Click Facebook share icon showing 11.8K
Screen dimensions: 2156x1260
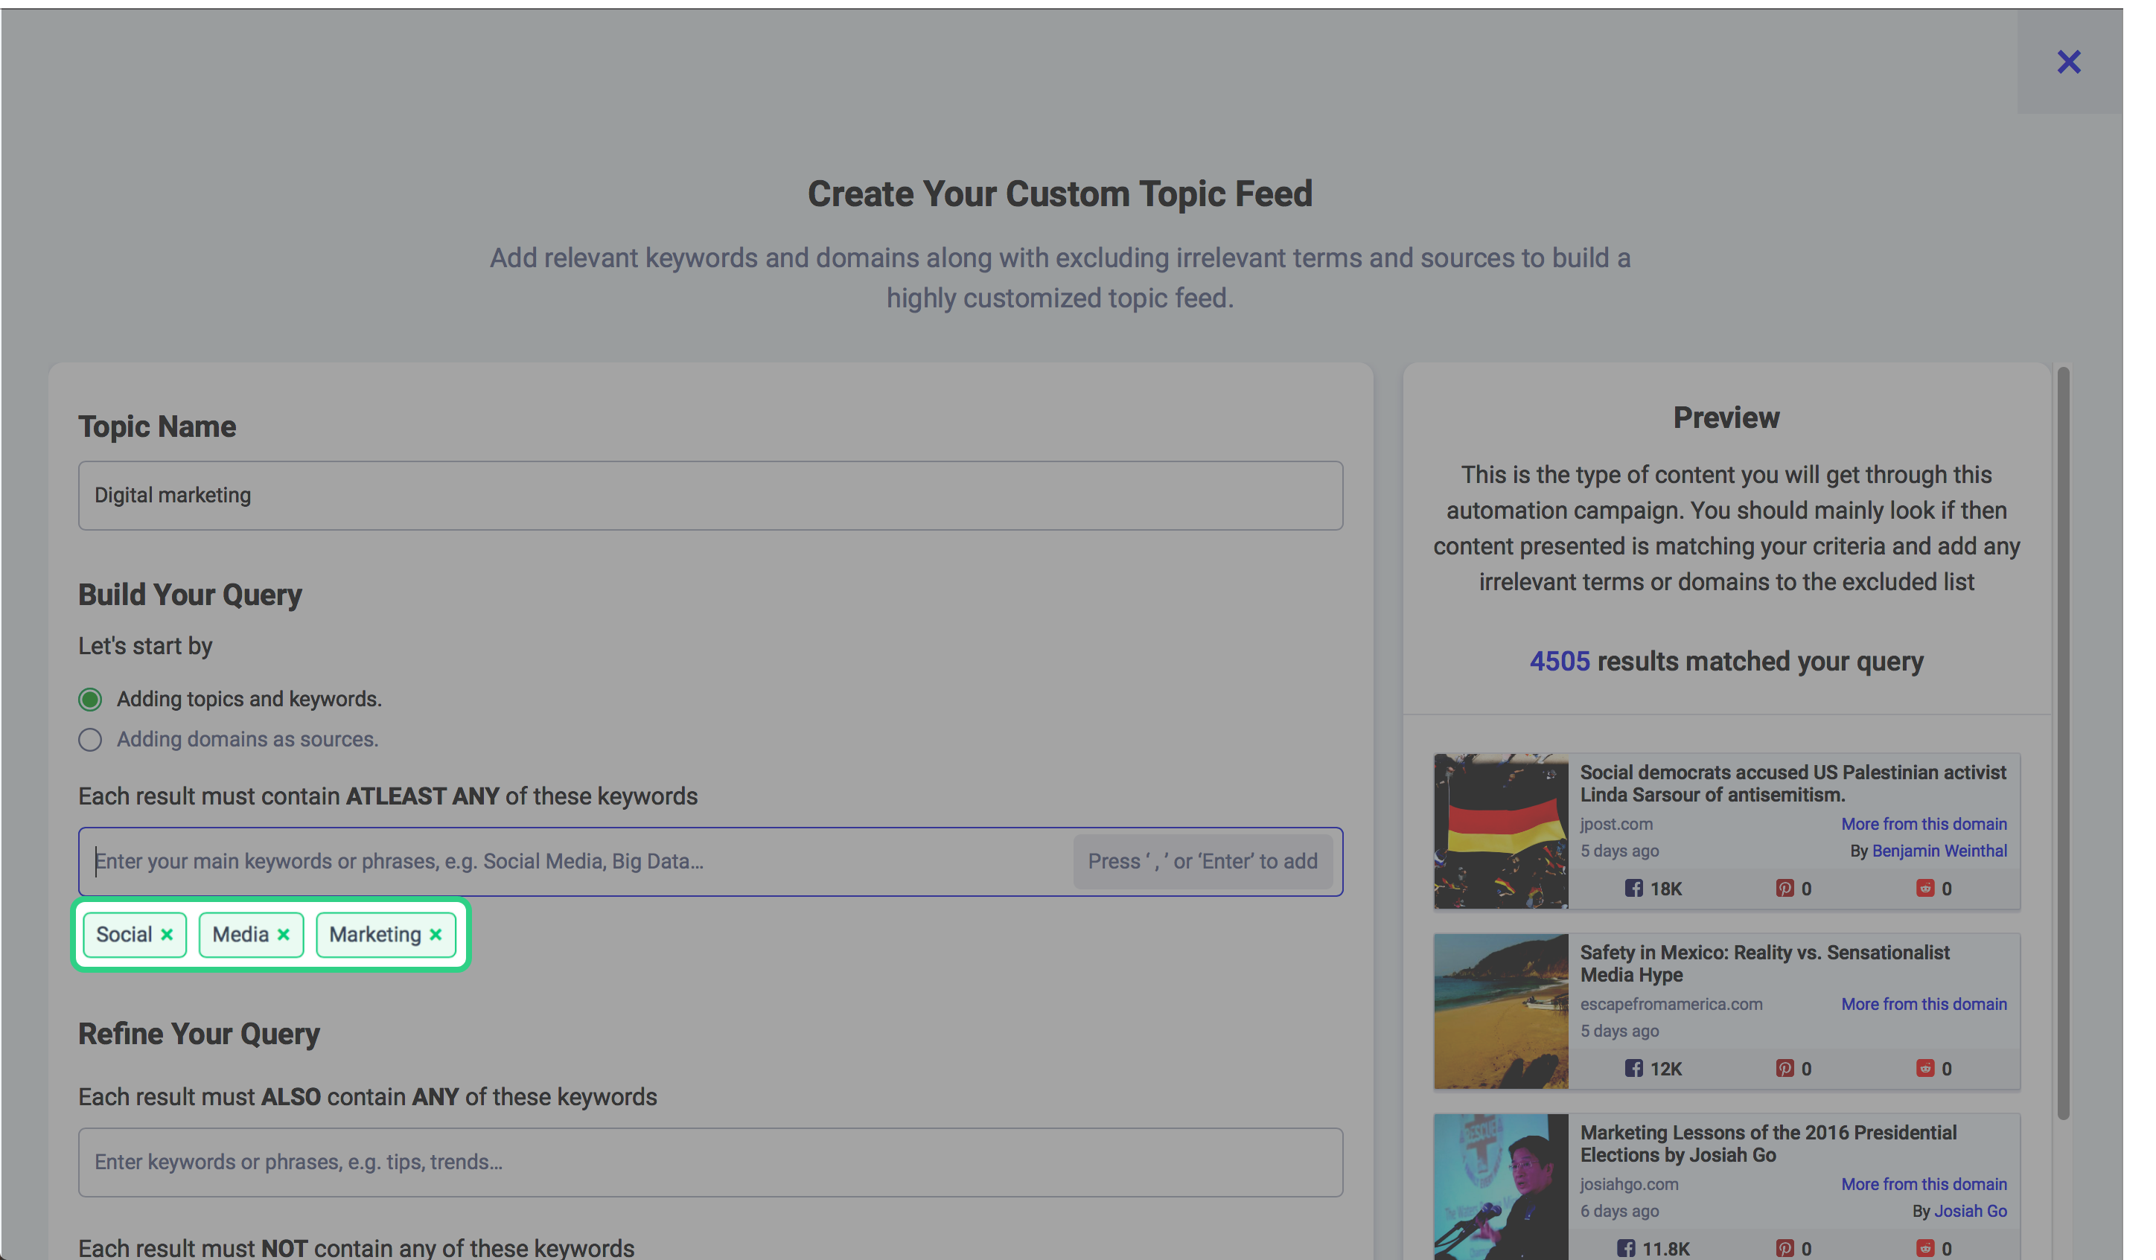point(1625,1248)
